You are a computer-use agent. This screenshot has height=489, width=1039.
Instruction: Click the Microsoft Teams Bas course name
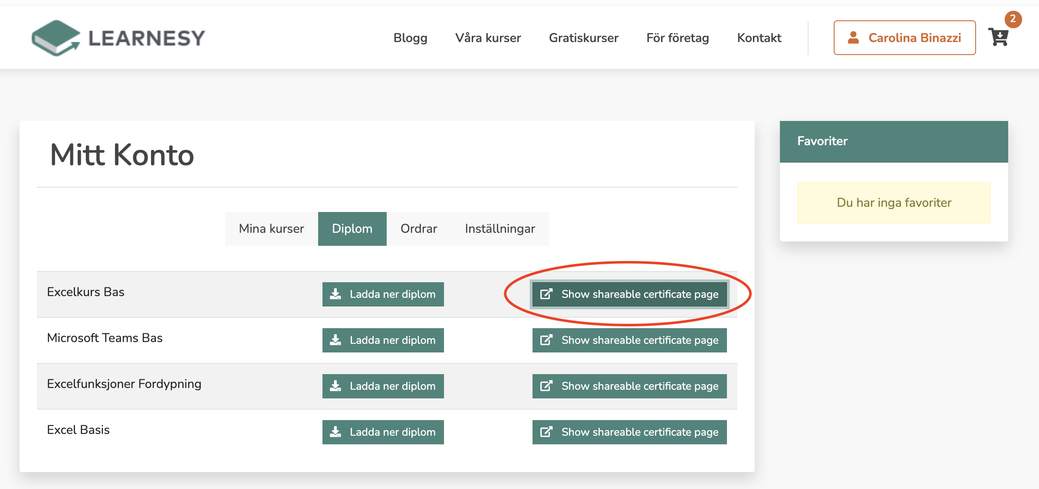click(x=105, y=338)
